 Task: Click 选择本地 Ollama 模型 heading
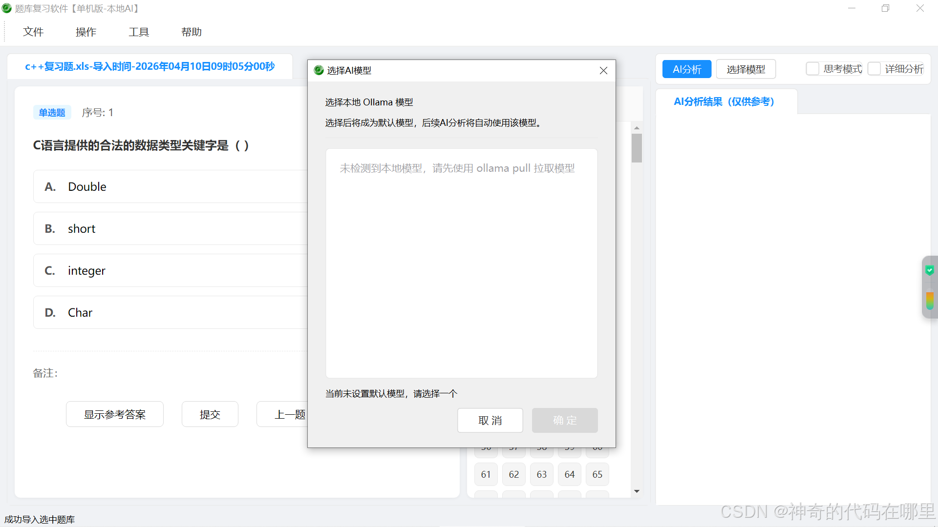[369, 102]
